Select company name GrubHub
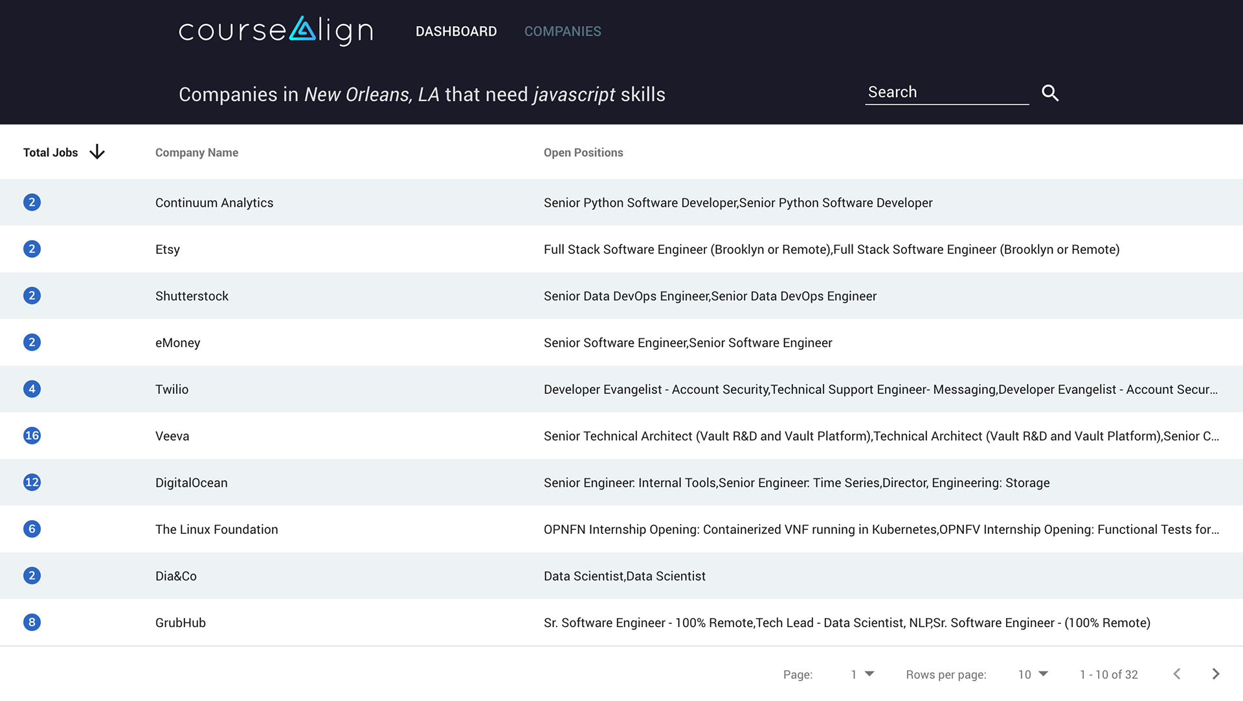Image resolution: width=1243 pixels, height=701 pixels. (180, 623)
